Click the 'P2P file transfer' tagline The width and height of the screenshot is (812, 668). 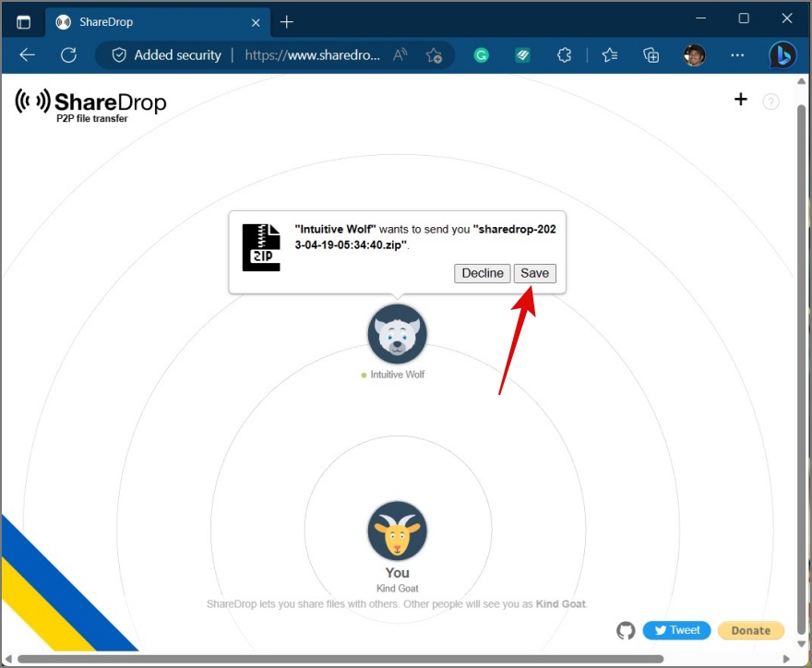(x=91, y=119)
